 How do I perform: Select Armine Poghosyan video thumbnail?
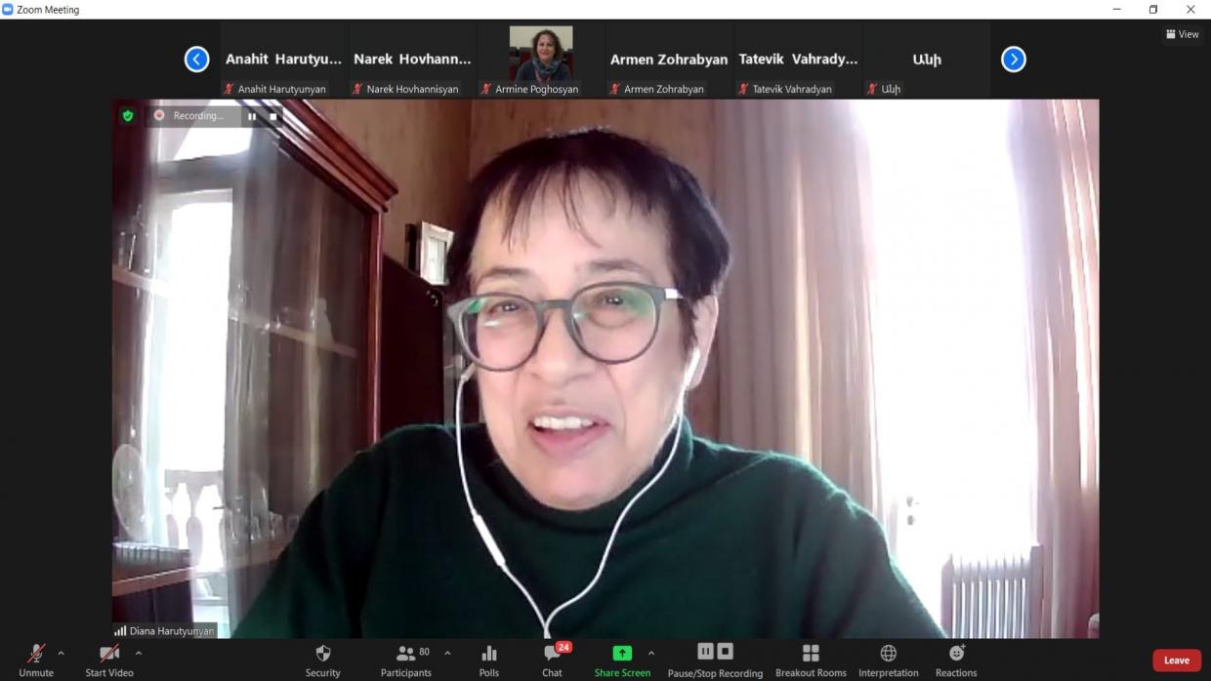click(541, 54)
